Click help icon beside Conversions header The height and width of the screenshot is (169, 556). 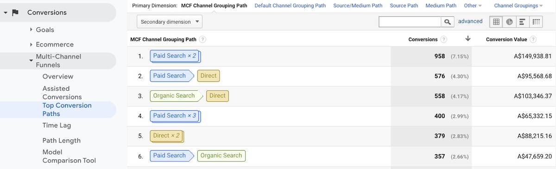[444, 39]
